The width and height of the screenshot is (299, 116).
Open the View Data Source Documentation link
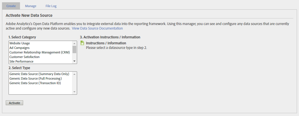(97, 28)
